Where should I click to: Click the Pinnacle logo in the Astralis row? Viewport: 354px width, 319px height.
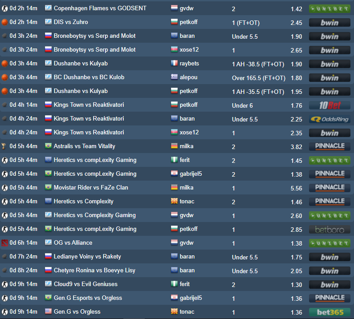click(x=330, y=147)
